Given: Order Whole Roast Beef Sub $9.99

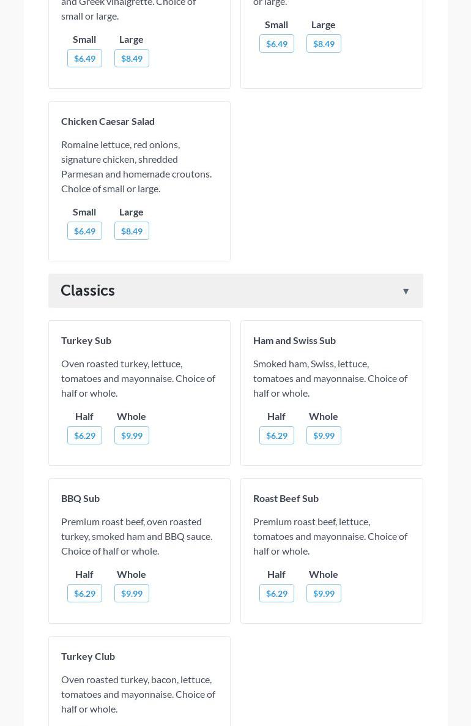Looking at the screenshot, I should pos(324,593).
